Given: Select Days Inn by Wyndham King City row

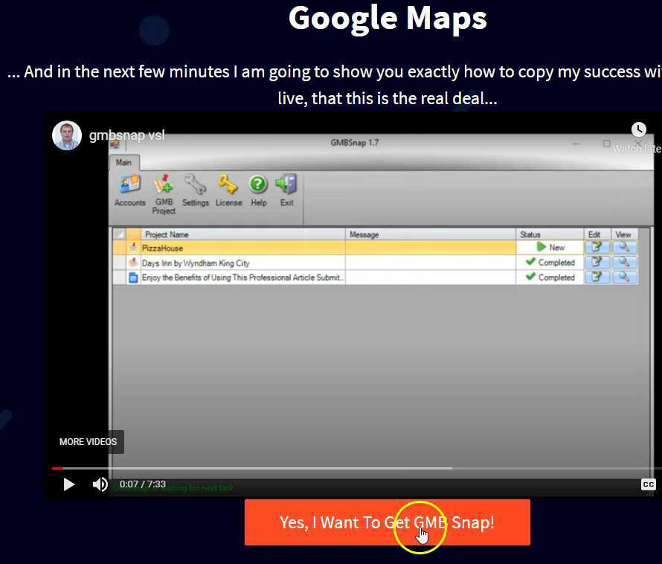Looking at the screenshot, I should click(x=376, y=263).
